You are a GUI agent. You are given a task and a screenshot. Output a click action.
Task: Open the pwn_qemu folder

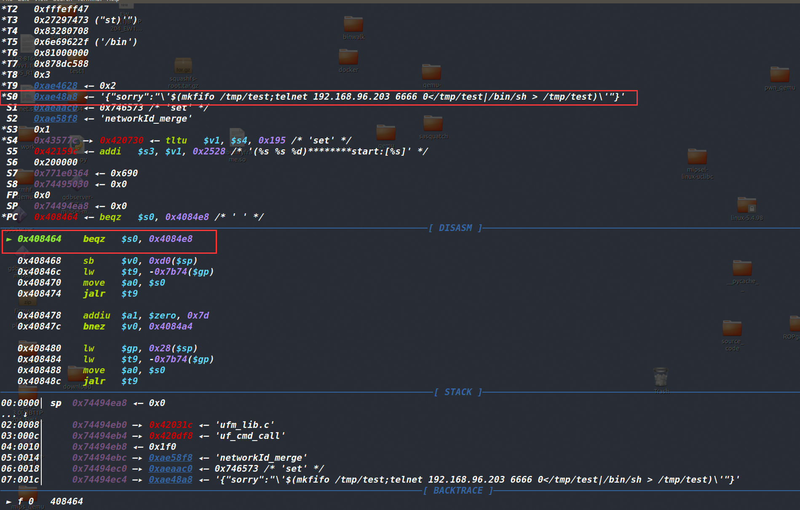point(780,78)
